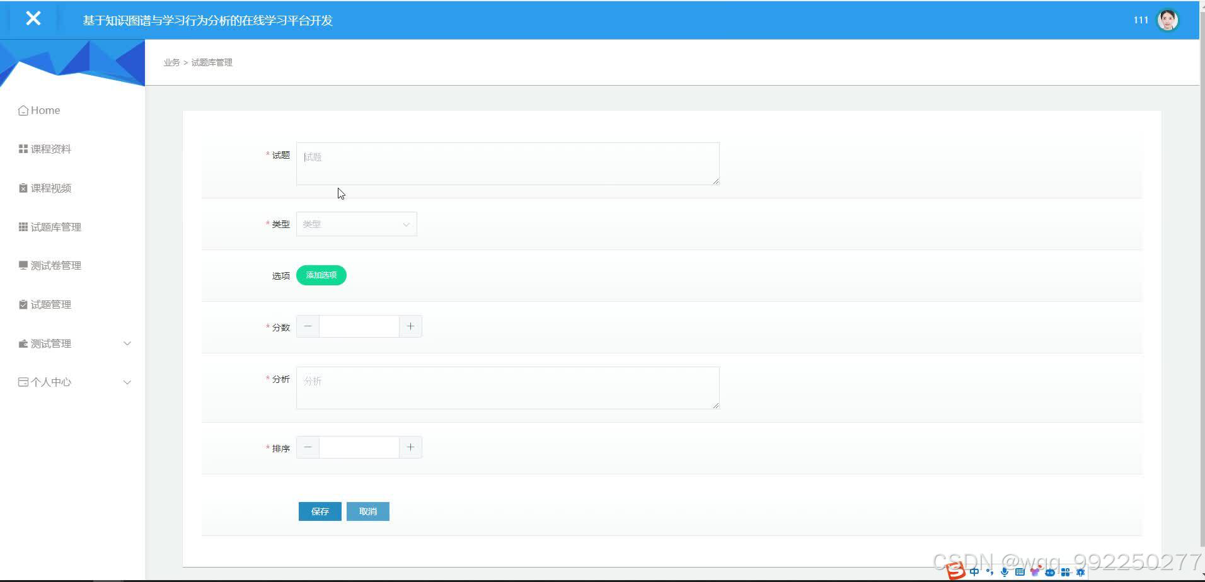Click the Home house icon in sidebar
The width and height of the screenshot is (1205, 582).
pyautogui.click(x=23, y=111)
